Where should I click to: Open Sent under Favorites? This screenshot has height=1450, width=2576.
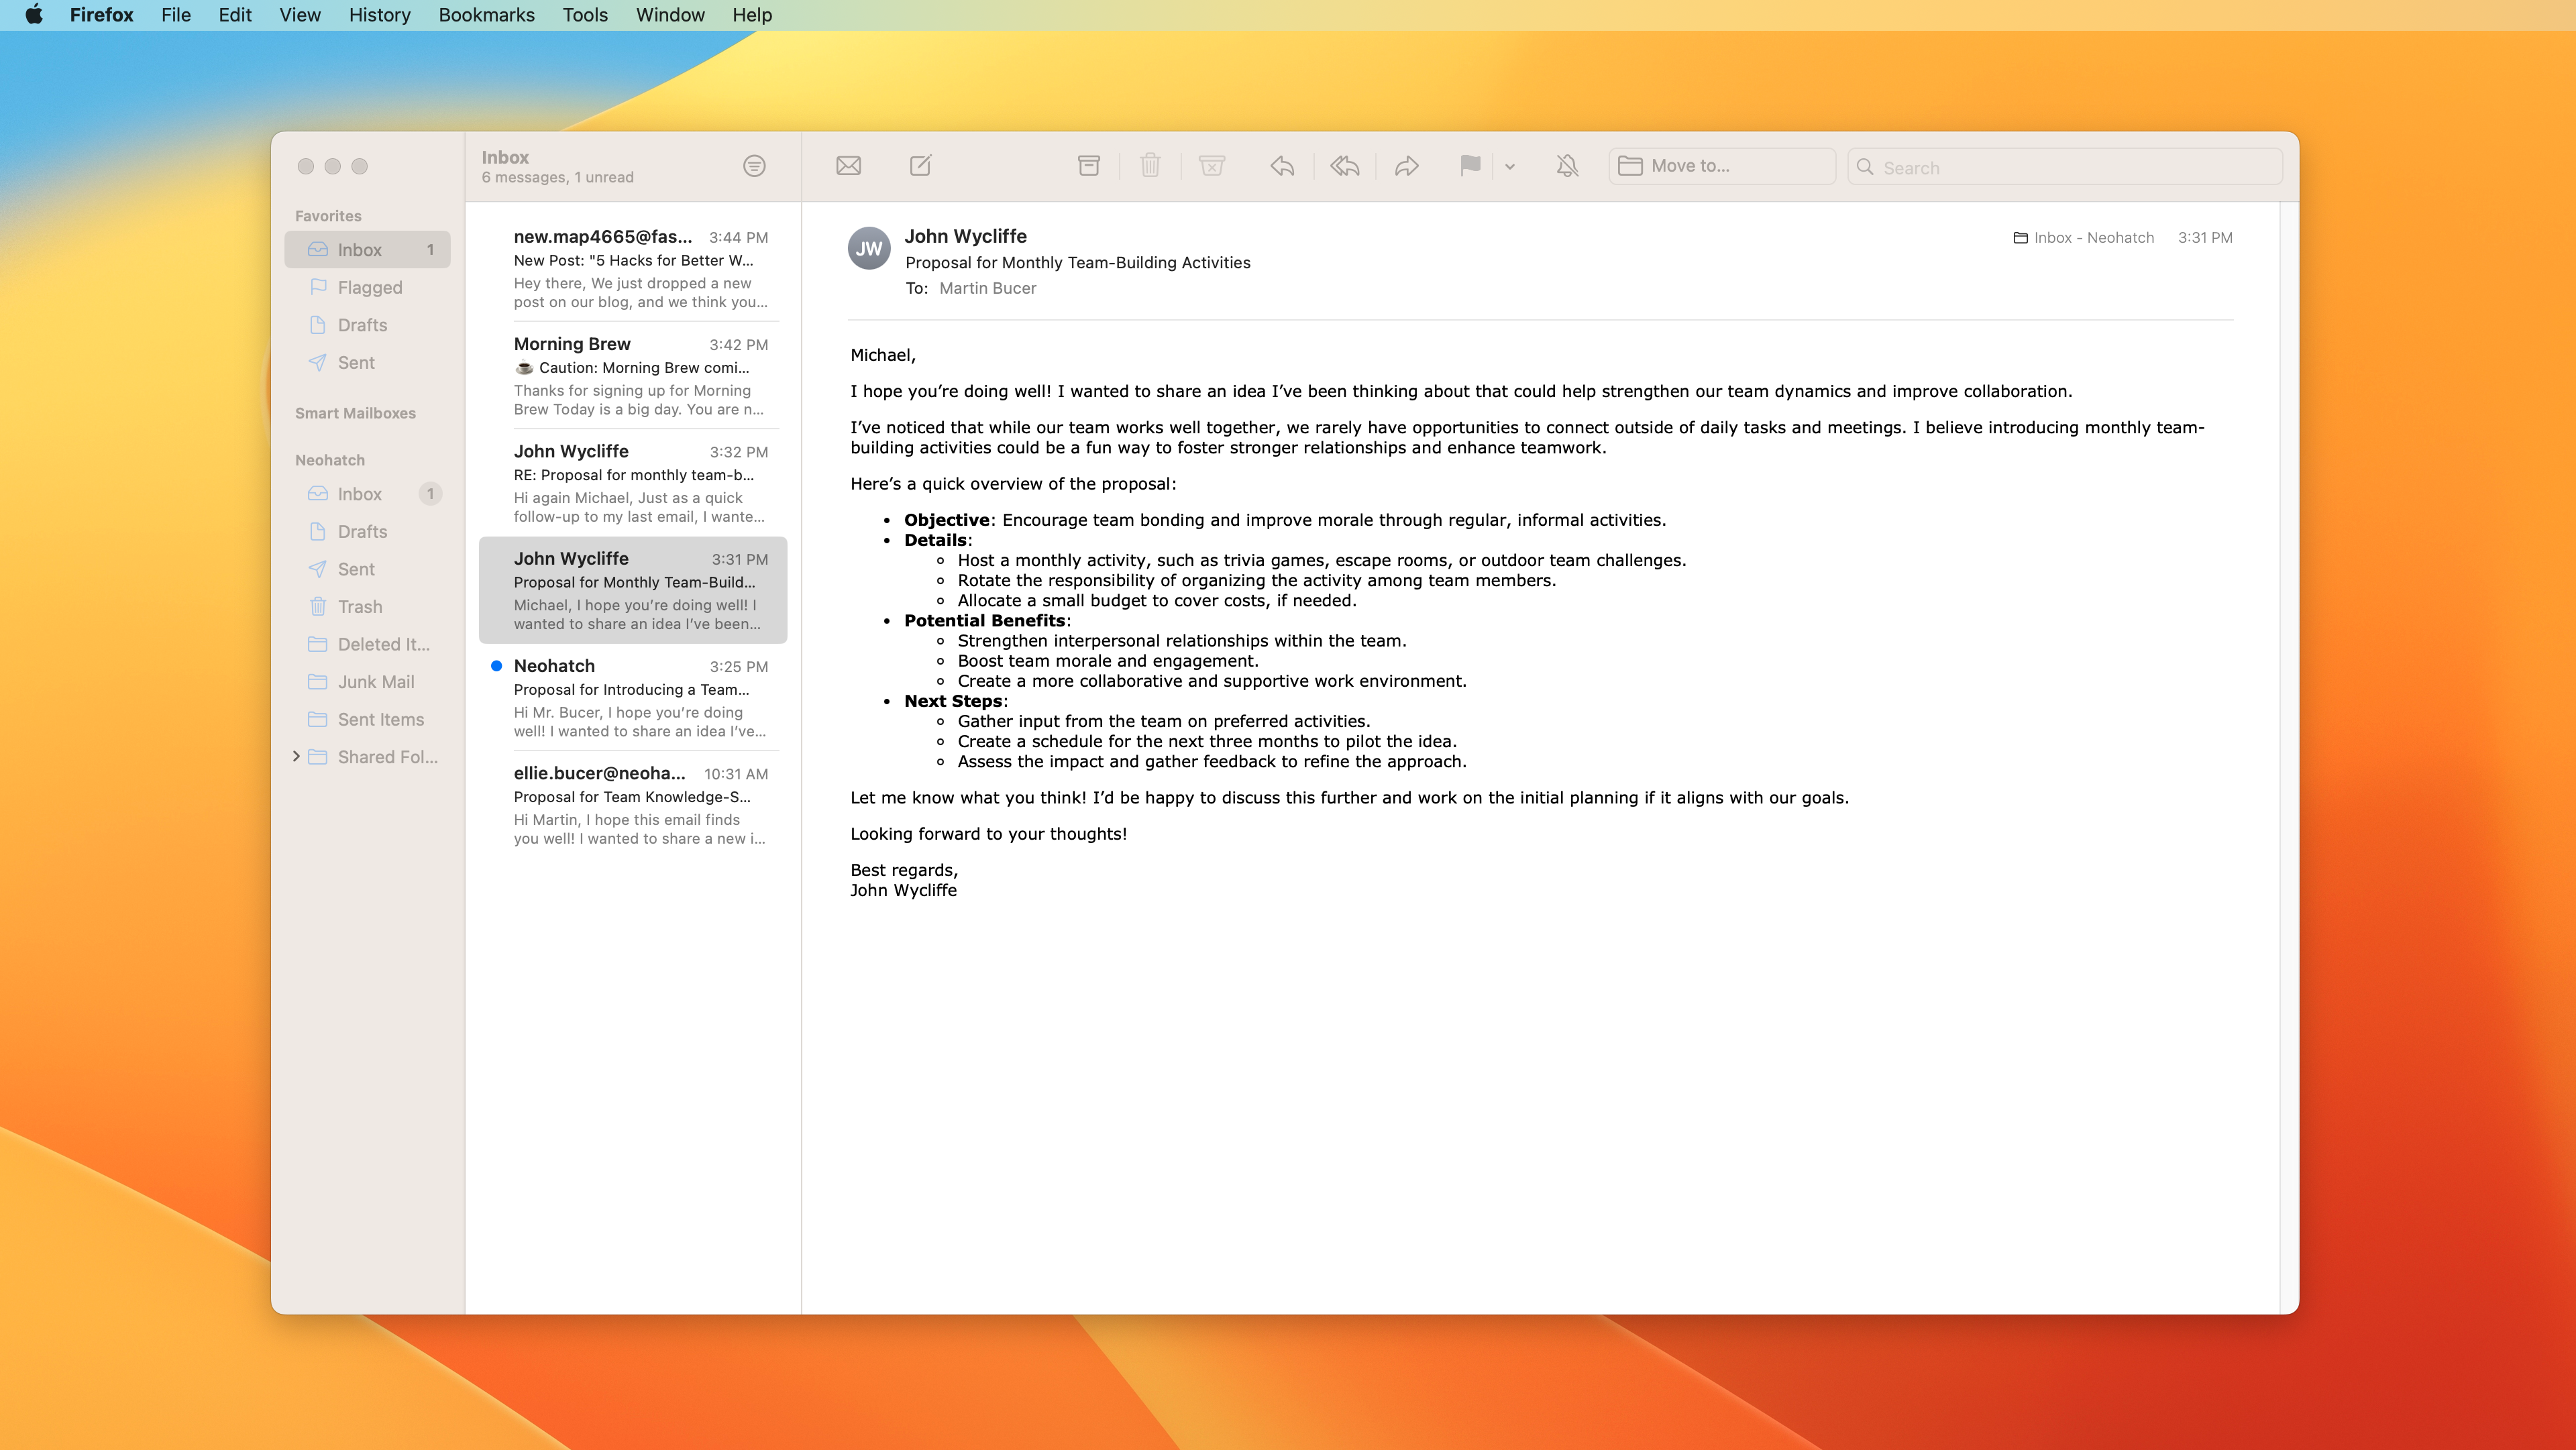pyautogui.click(x=367, y=363)
